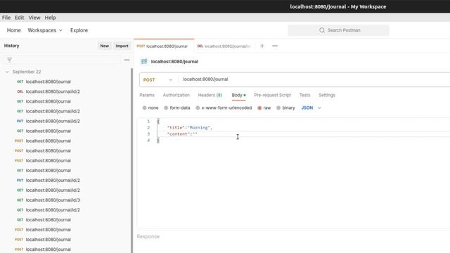The width and height of the screenshot is (450, 253).
Task: Click the Import button
Action: click(122, 46)
